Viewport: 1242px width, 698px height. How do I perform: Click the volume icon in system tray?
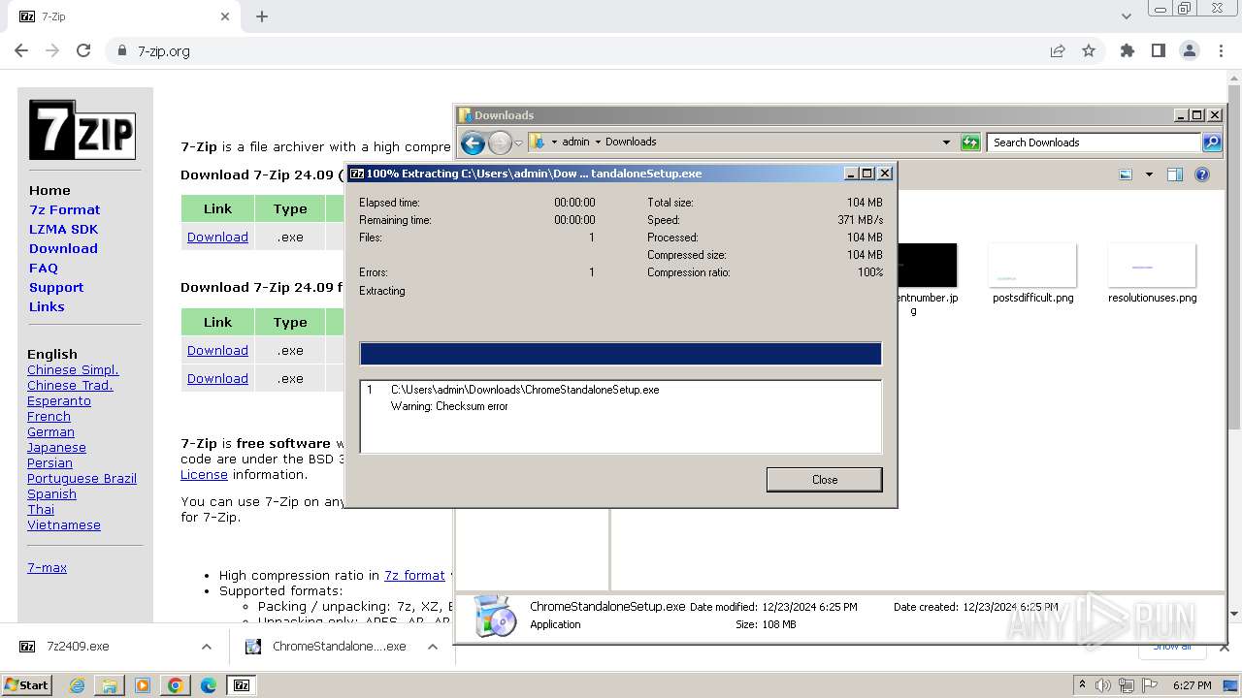pos(1102,685)
